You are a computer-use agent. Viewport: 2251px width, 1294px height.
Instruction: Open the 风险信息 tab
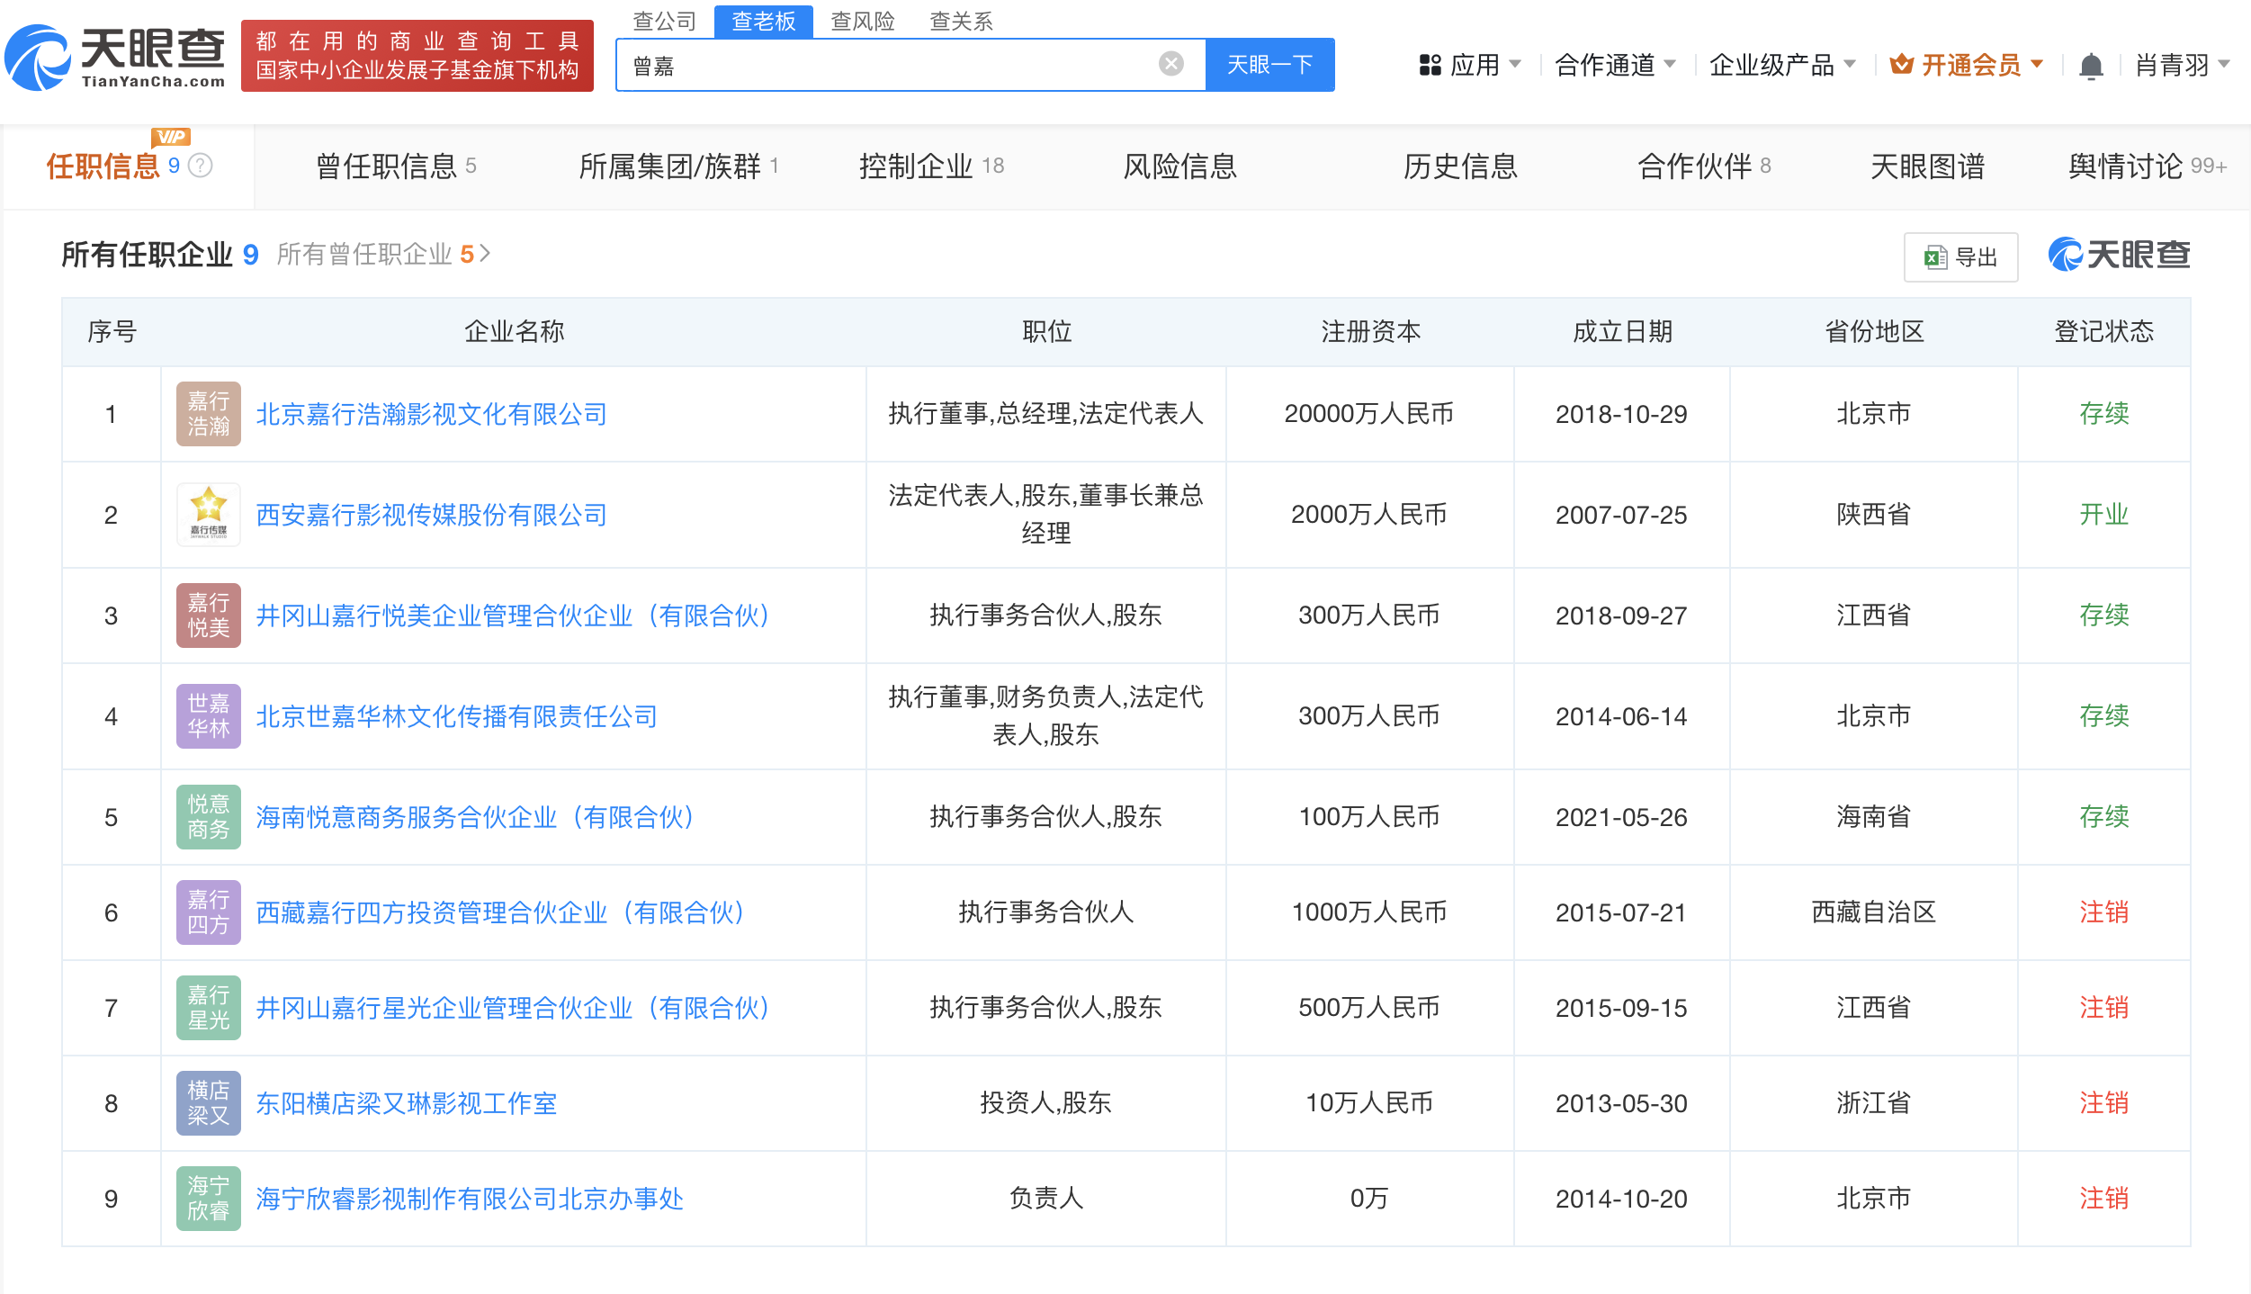1179,166
